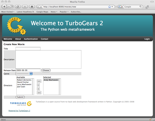Click into the Google search field
This screenshot has width=155, height=121.
pos(131,7)
